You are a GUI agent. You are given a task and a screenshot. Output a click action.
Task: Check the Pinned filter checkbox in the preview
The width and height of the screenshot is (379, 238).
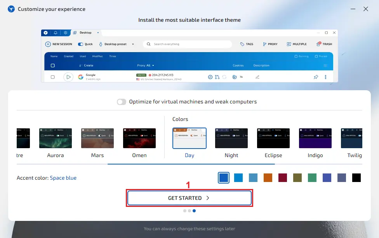click(x=316, y=56)
